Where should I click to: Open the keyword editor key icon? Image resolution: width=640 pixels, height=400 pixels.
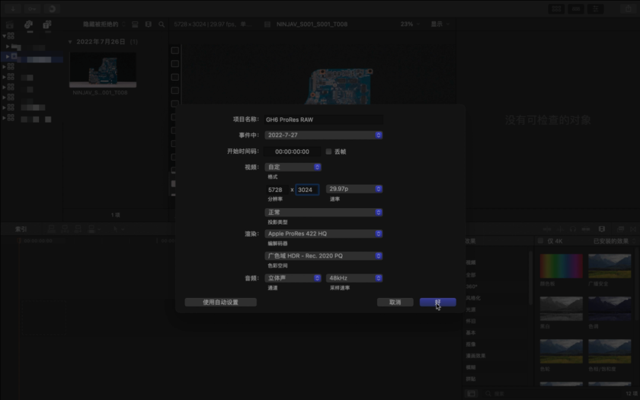point(32,8)
